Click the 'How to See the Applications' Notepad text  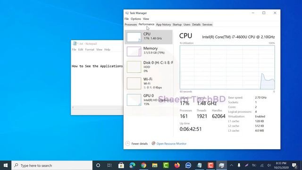point(97,66)
